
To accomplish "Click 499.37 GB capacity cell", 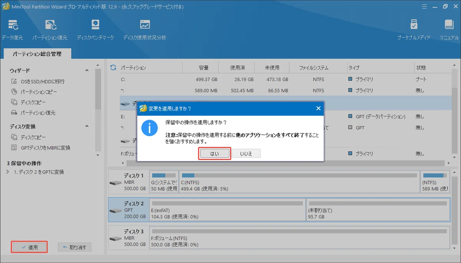I will tap(206, 79).
